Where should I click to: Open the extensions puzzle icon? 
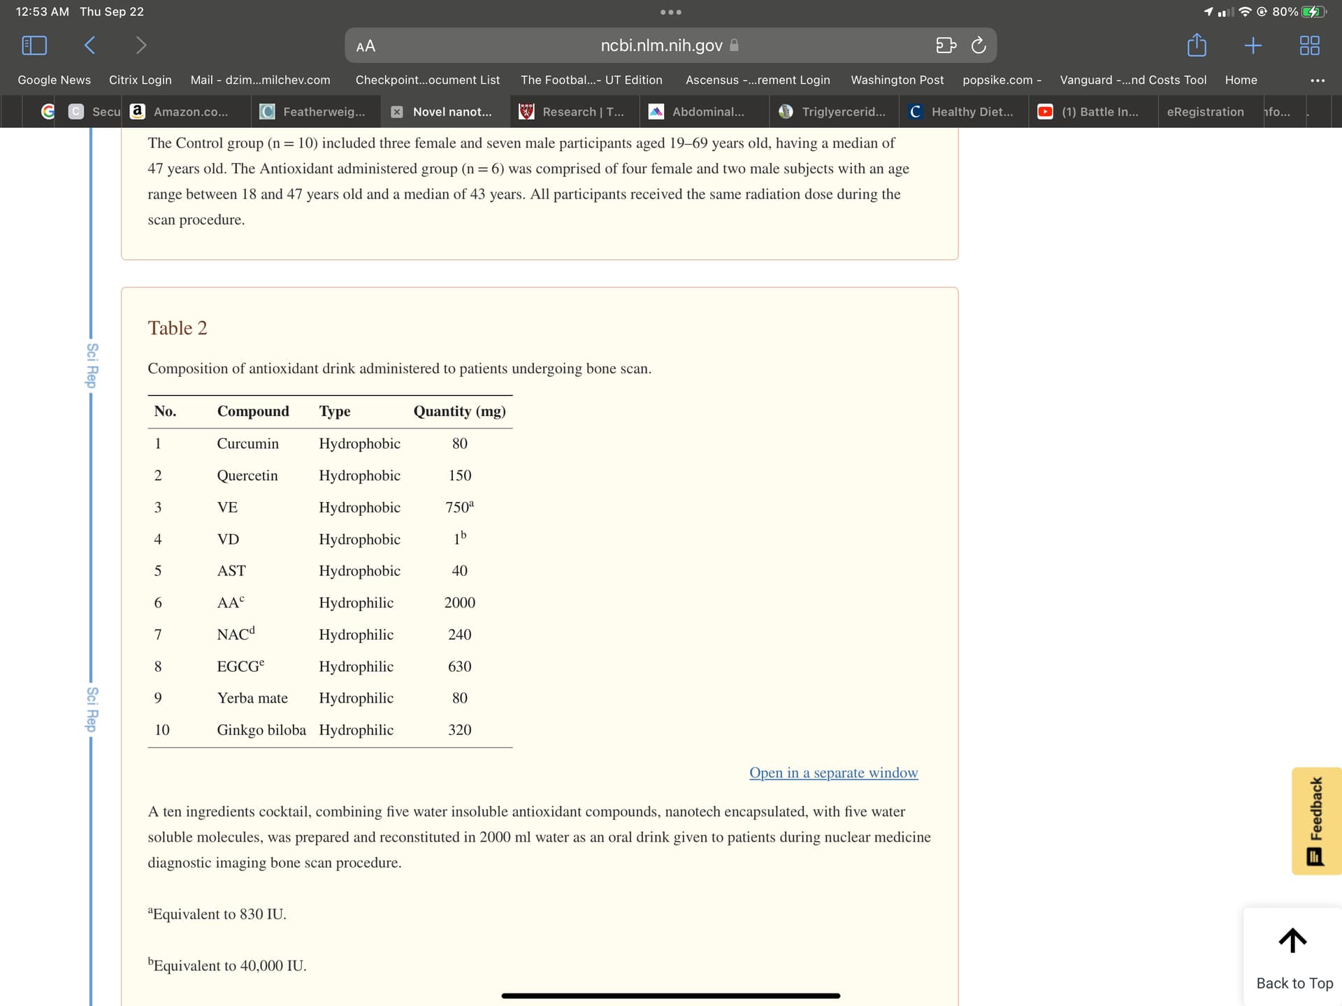tap(946, 45)
